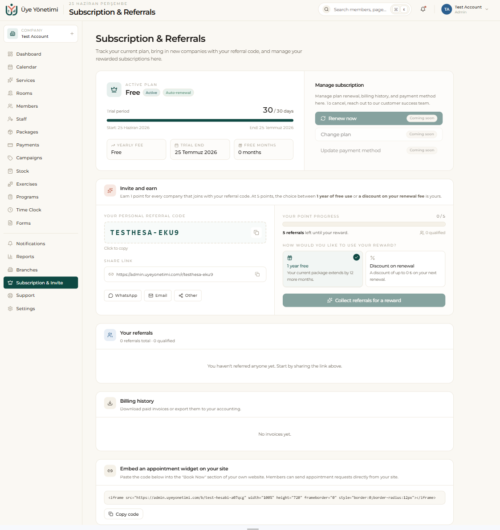The width and height of the screenshot is (500, 530).
Task: Click the Settings gear icon in sidebar
Action: point(10,308)
